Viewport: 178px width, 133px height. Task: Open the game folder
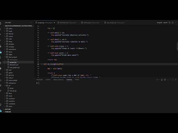pos(11,73)
